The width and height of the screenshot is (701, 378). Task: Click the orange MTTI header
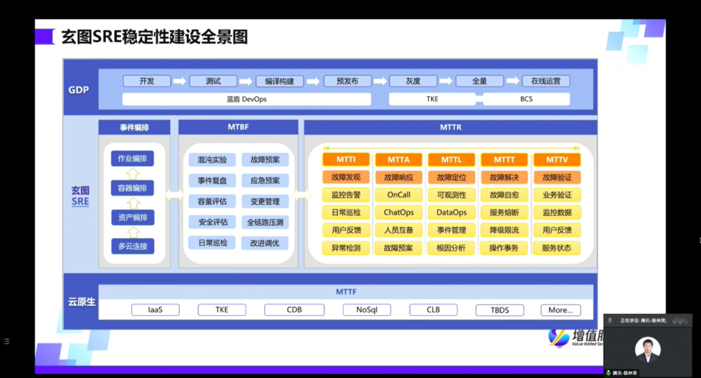tap(346, 159)
